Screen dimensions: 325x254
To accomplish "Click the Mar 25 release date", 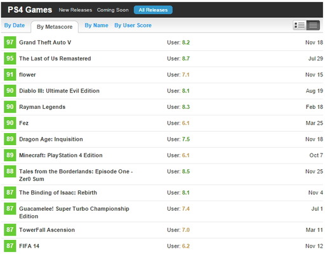I will [x=314, y=123].
